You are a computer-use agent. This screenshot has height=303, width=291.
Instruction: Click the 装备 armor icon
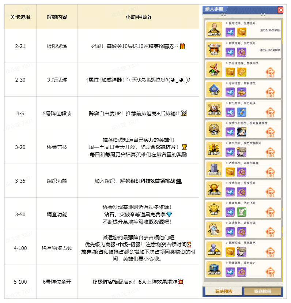click(x=214, y=209)
